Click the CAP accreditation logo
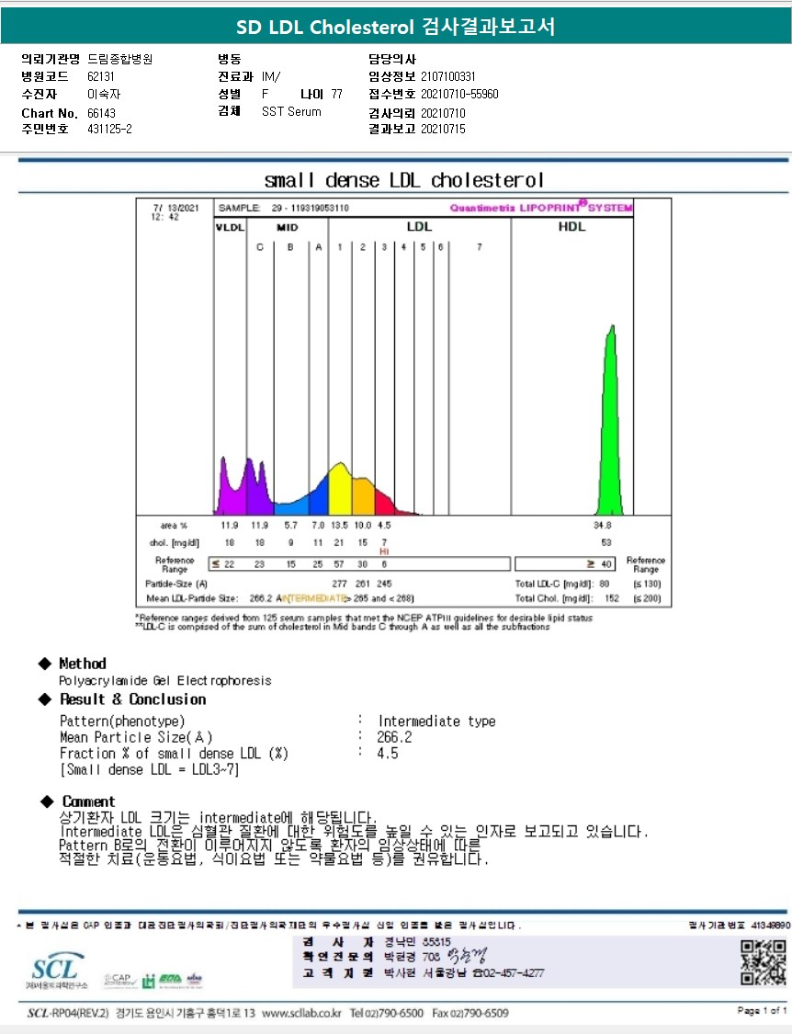 [119, 980]
